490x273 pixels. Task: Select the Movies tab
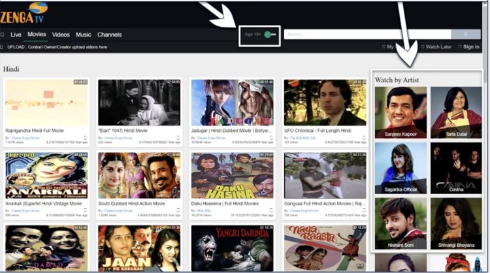37,35
